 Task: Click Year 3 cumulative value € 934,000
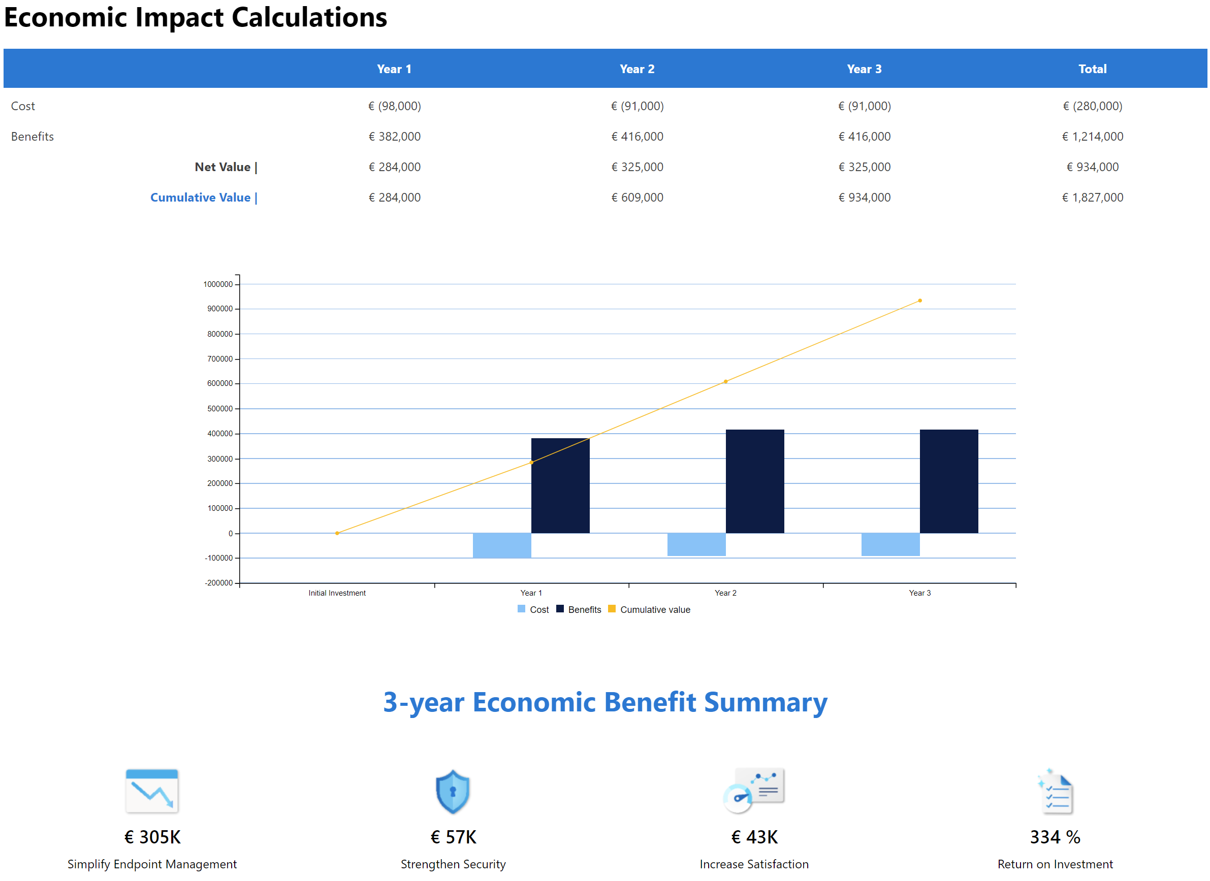[x=865, y=198]
